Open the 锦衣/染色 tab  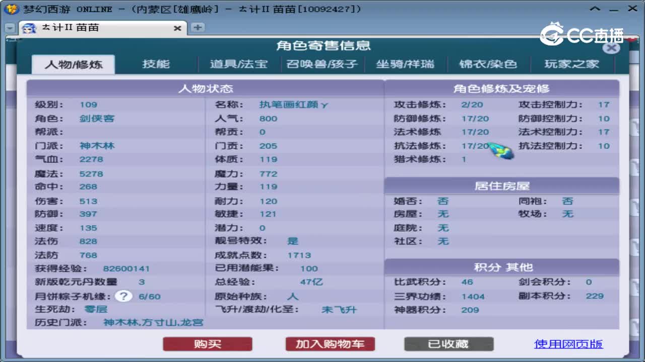tap(489, 64)
